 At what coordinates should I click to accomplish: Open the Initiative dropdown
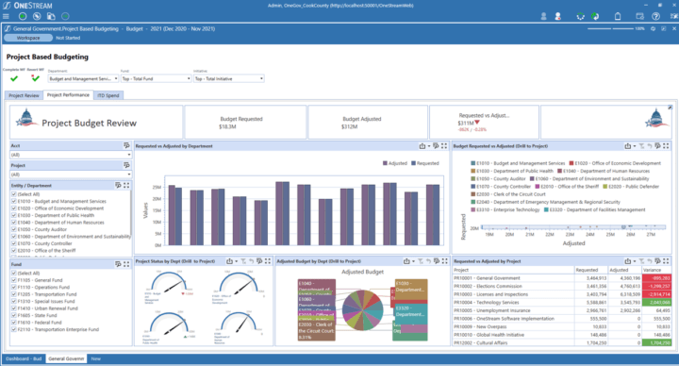coord(228,78)
